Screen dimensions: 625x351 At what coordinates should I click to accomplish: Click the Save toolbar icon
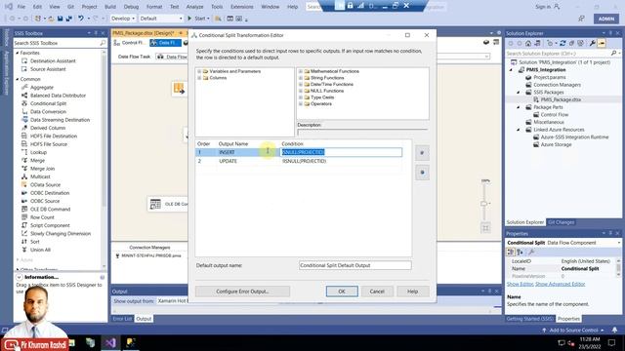coord(60,19)
